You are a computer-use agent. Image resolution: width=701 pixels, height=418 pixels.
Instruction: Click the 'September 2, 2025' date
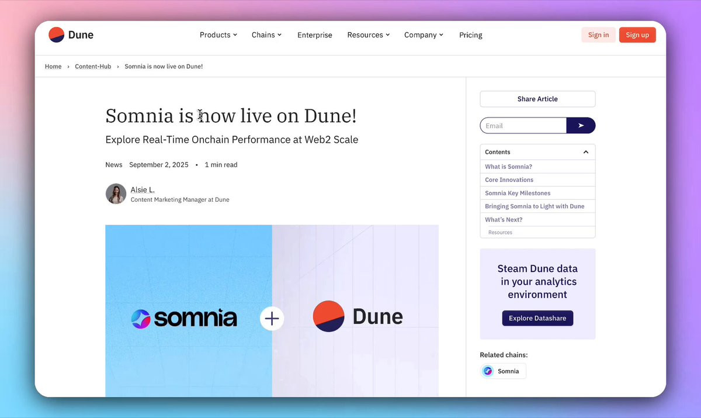159,165
